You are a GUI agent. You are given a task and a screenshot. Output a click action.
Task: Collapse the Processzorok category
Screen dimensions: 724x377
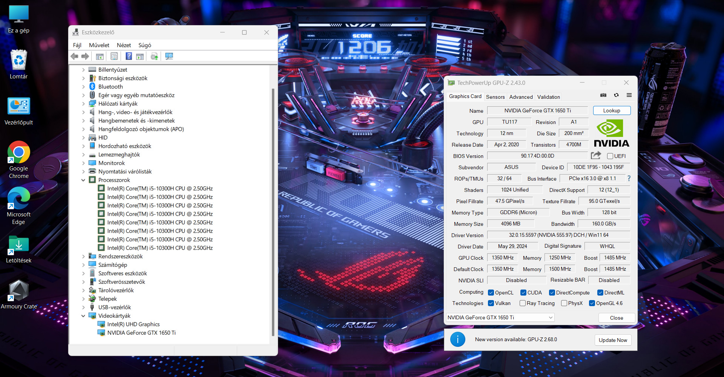click(x=83, y=180)
